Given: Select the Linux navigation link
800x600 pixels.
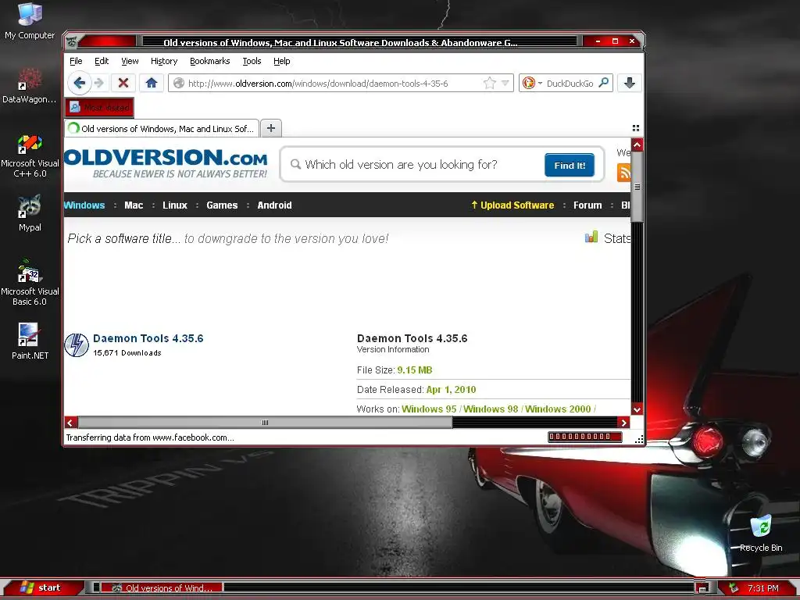Looking at the screenshot, I should click(175, 205).
